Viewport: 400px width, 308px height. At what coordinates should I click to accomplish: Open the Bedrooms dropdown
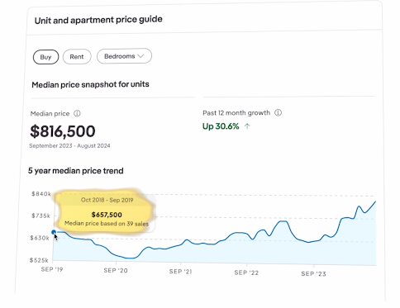(124, 56)
